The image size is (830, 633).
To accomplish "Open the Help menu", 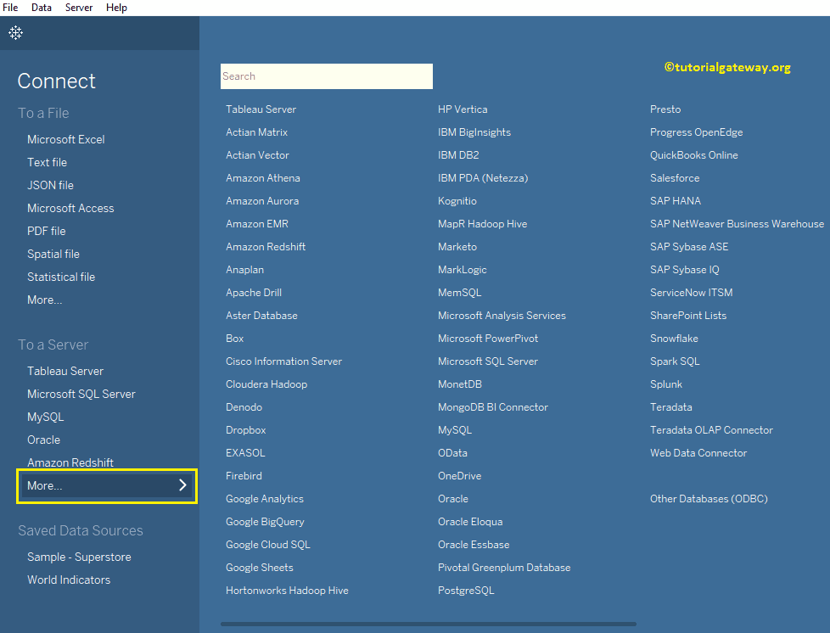I will pos(116,8).
